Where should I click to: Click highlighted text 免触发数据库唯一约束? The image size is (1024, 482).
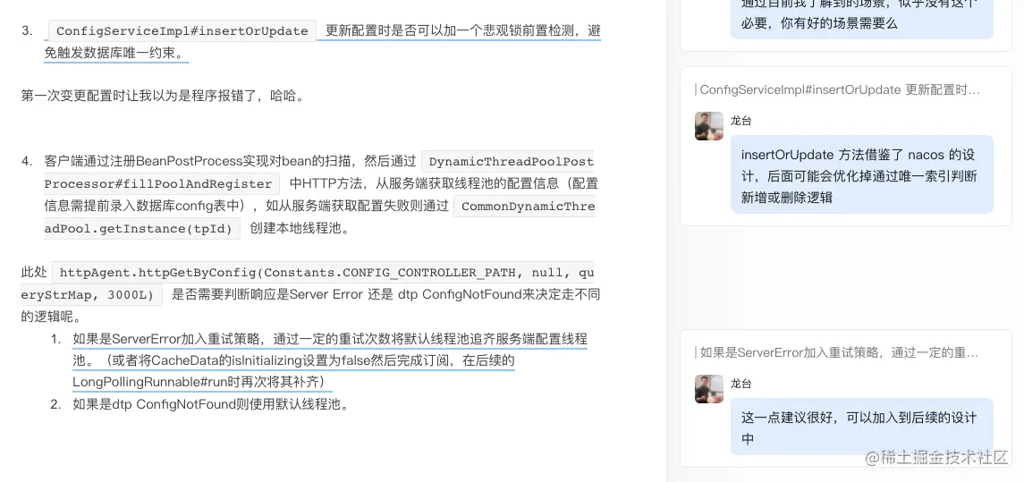tap(115, 54)
